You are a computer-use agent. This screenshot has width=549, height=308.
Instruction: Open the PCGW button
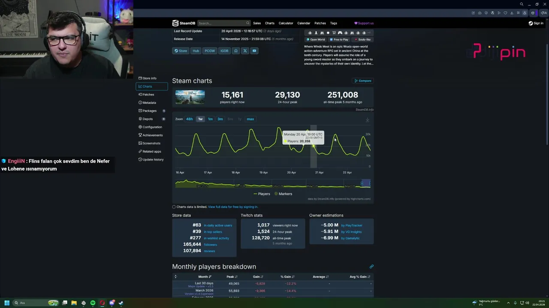coord(210,50)
